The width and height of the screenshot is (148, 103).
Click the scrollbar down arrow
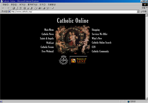coord(146,98)
